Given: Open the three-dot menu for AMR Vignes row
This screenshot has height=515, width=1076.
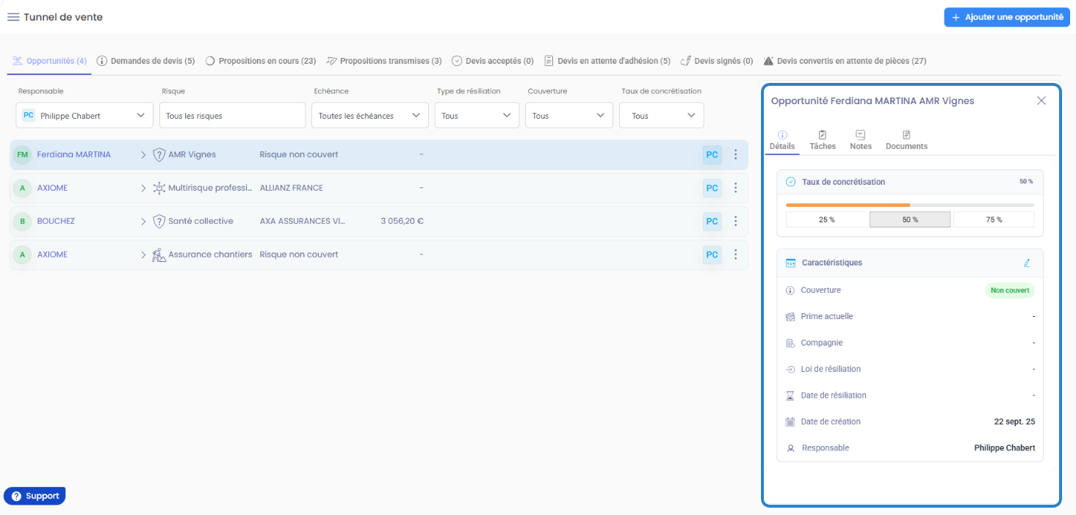Looking at the screenshot, I should tap(735, 155).
